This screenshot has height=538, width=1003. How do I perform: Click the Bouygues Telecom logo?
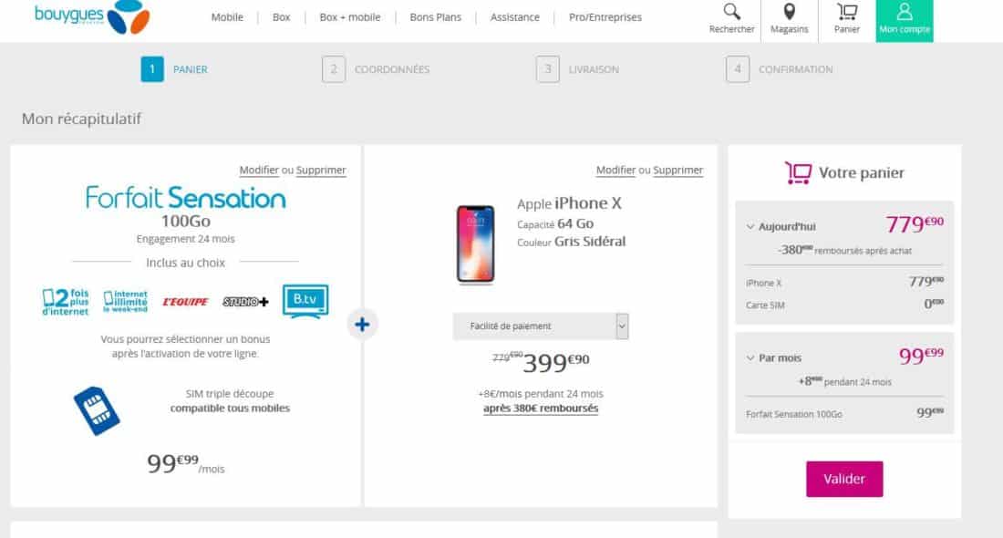(x=81, y=17)
